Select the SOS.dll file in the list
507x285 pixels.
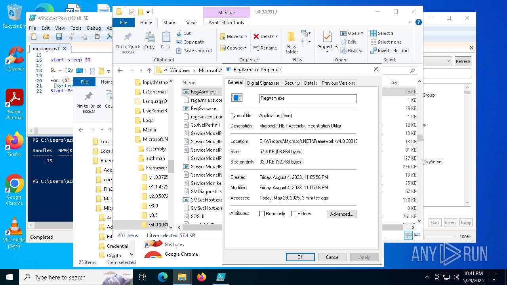click(x=198, y=217)
